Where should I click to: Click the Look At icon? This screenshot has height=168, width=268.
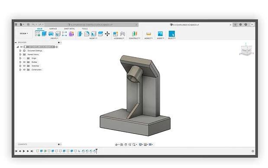click(x=122, y=145)
